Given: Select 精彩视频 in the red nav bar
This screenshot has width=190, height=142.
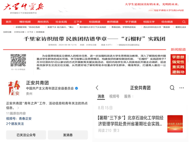Looking at the screenshot, I should click(x=25, y=22).
